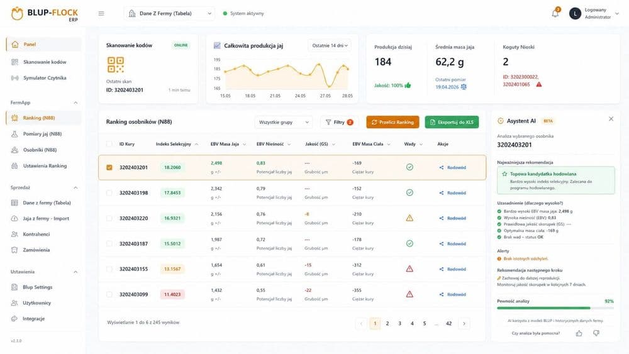Toggle the hamburger sidebar menu

pos(101,13)
